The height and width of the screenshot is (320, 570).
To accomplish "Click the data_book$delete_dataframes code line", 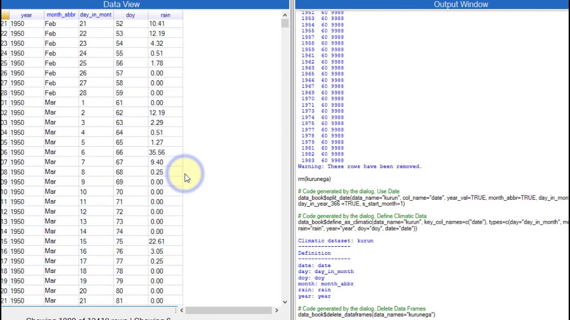I will point(366,315).
